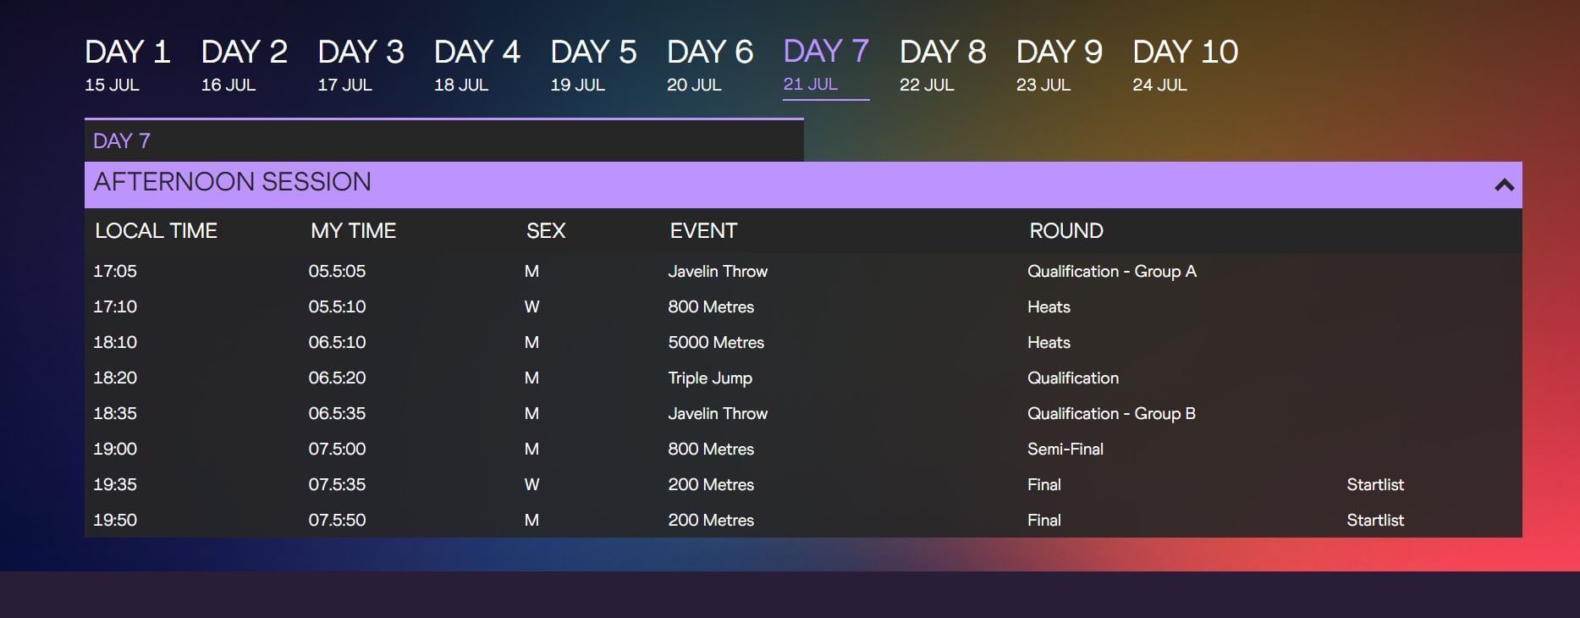This screenshot has height=618, width=1580.
Task: Go to the Day 4 tab
Action: coord(476,63)
